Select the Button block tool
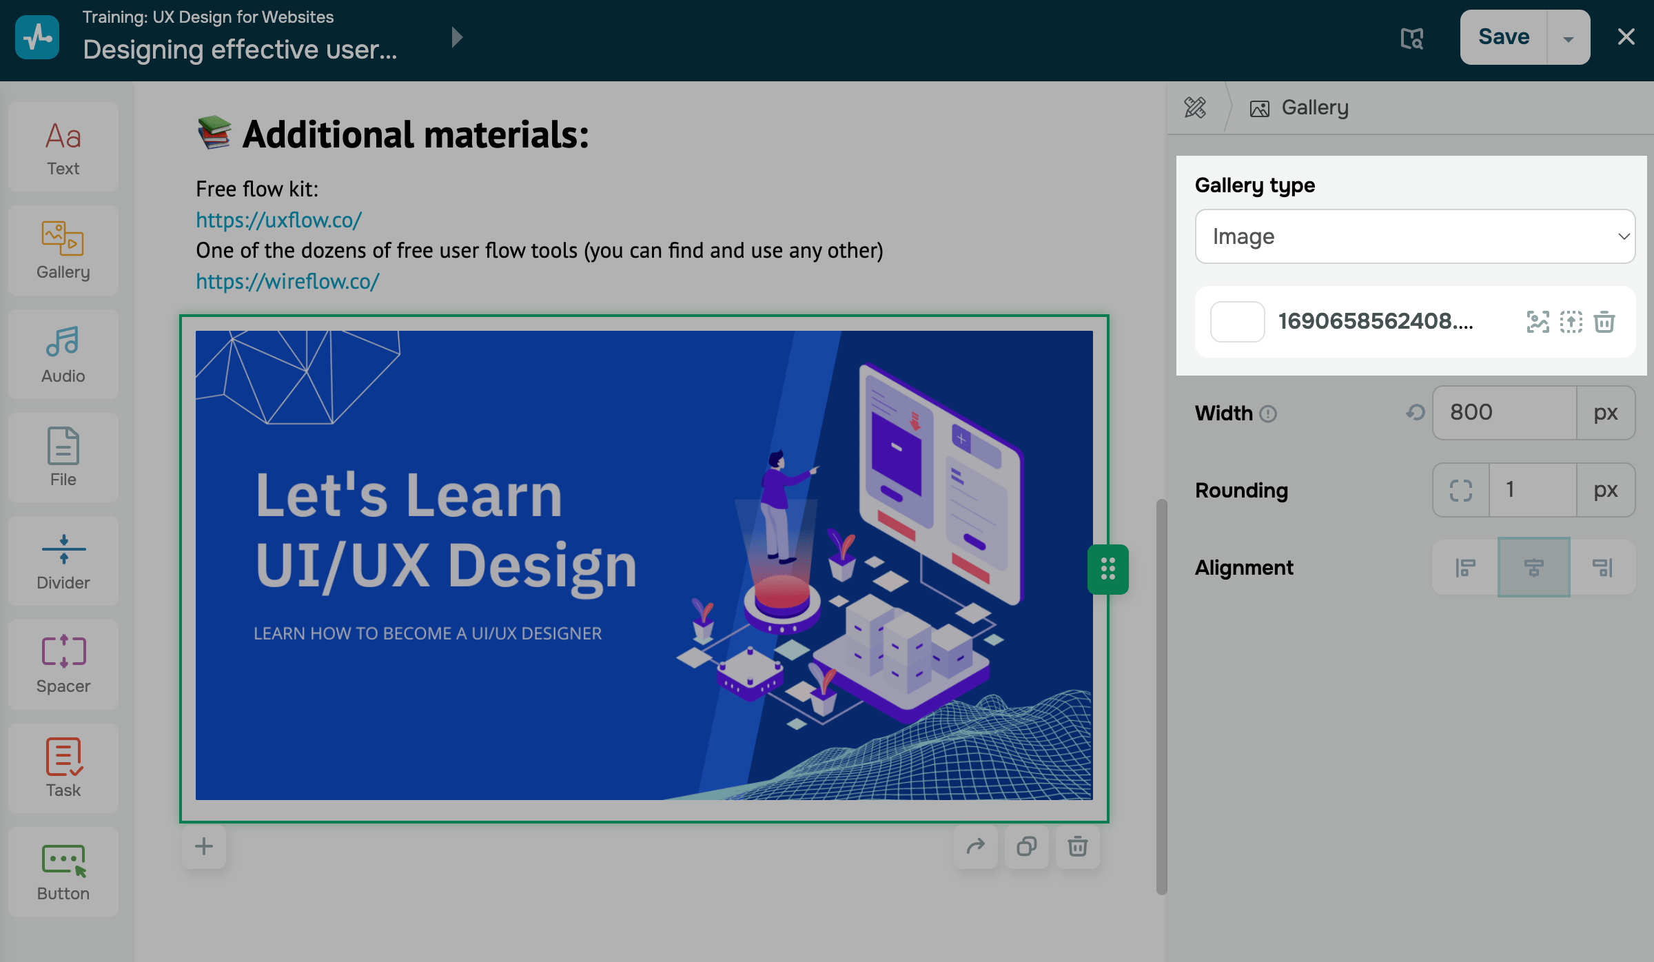 tap(63, 872)
